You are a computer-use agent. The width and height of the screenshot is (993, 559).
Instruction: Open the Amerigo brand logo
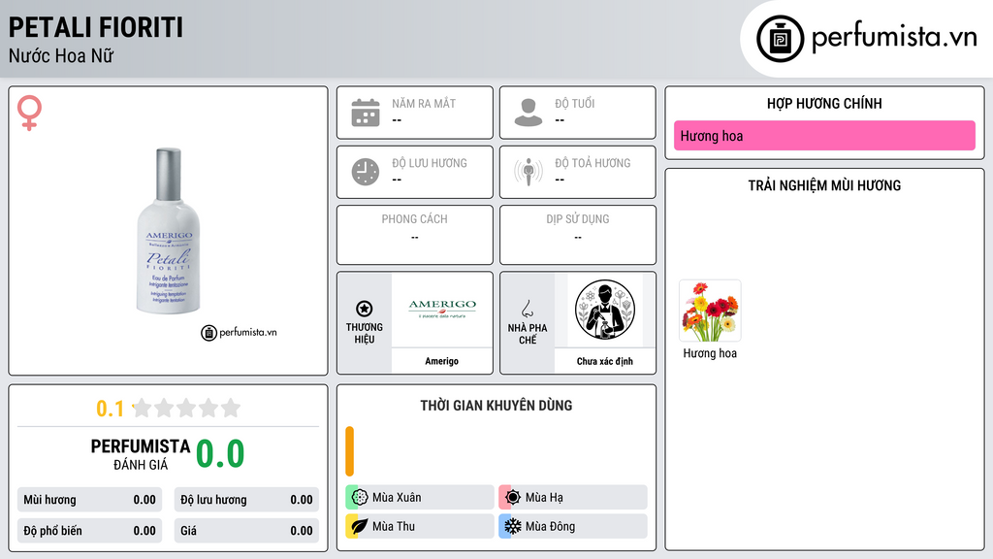pos(442,310)
